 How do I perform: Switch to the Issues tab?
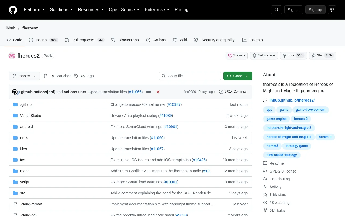pos(43,40)
